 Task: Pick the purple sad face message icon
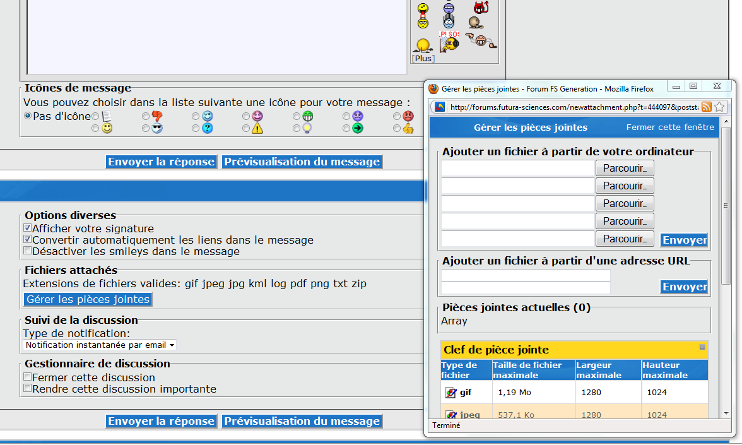coord(358,116)
